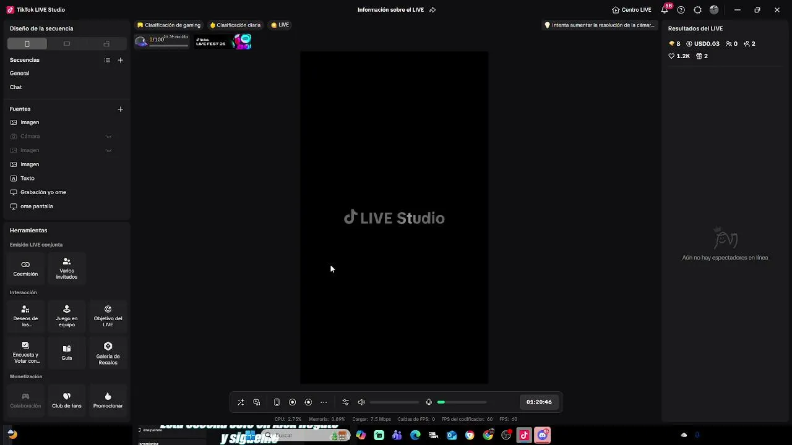Start recording with the record button
Image resolution: width=792 pixels, height=445 pixels.
click(x=293, y=402)
